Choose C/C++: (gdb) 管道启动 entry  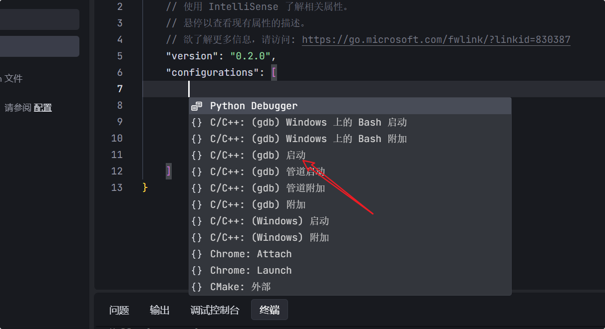coord(267,171)
